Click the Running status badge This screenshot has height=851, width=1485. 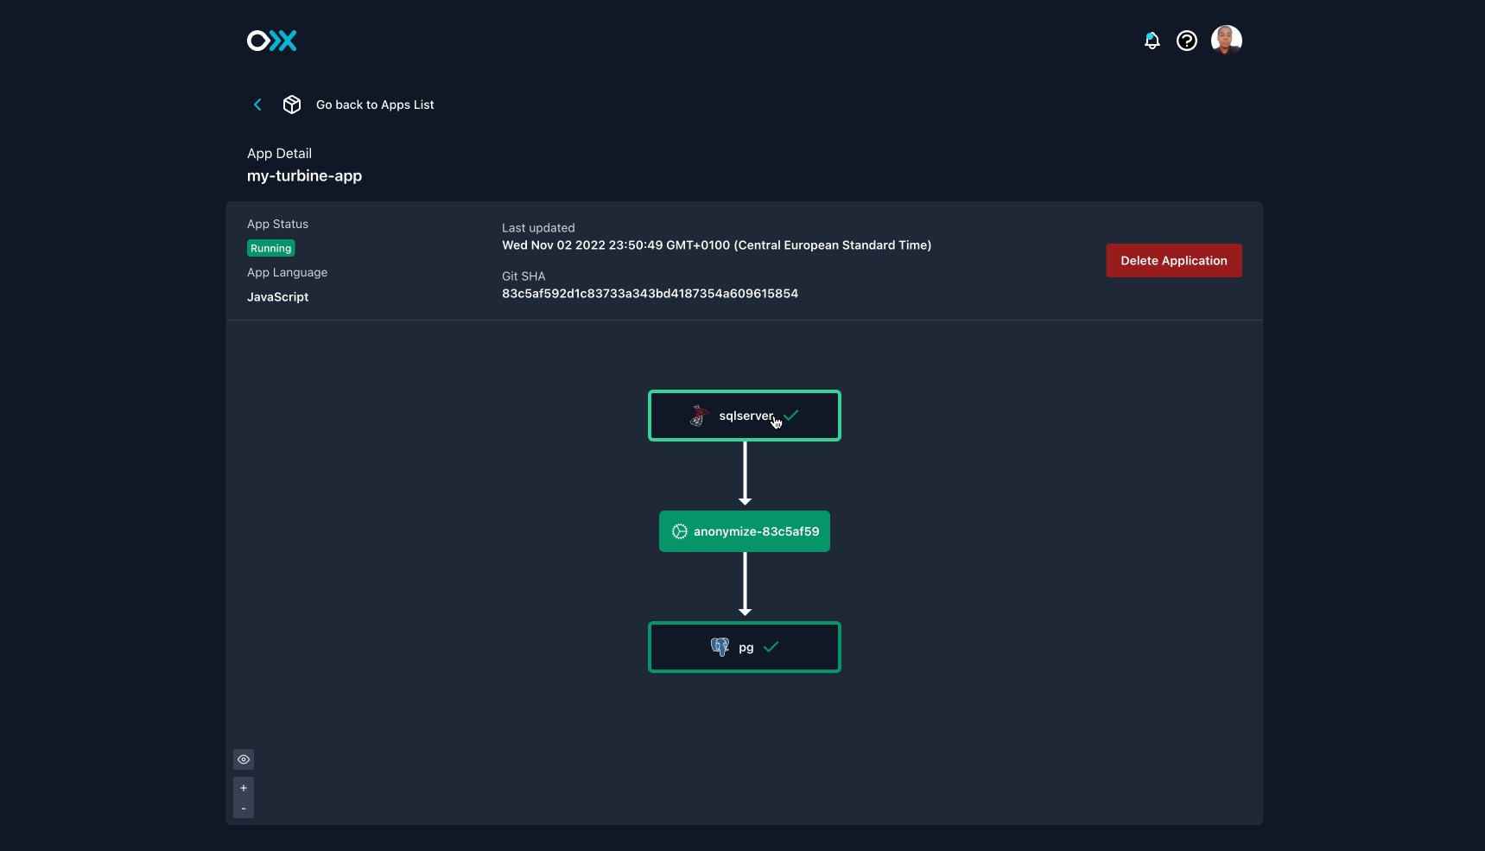coord(270,248)
